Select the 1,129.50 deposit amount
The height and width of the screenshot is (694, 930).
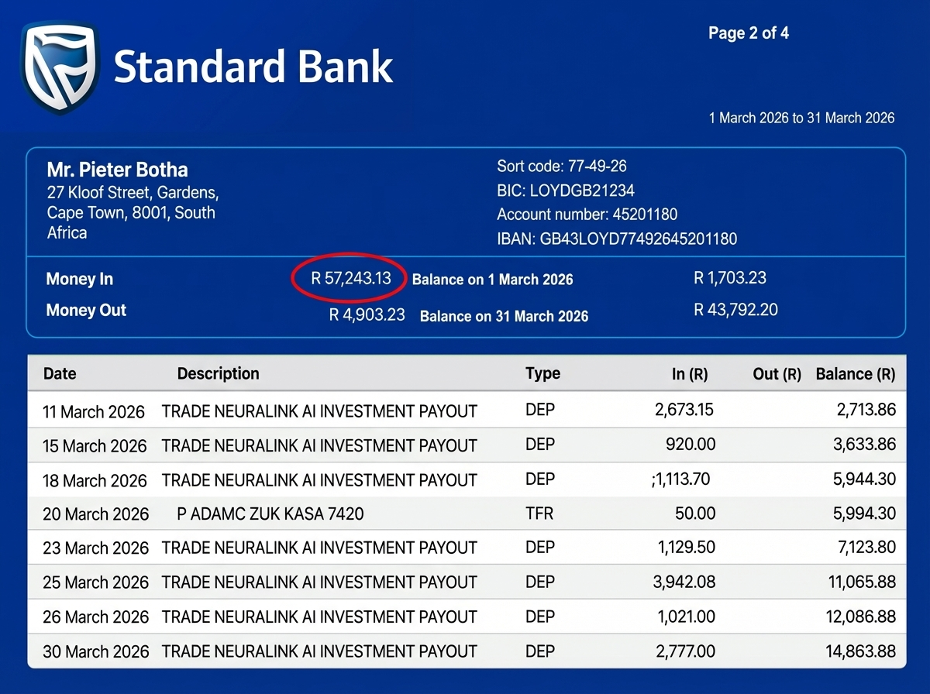[686, 547]
